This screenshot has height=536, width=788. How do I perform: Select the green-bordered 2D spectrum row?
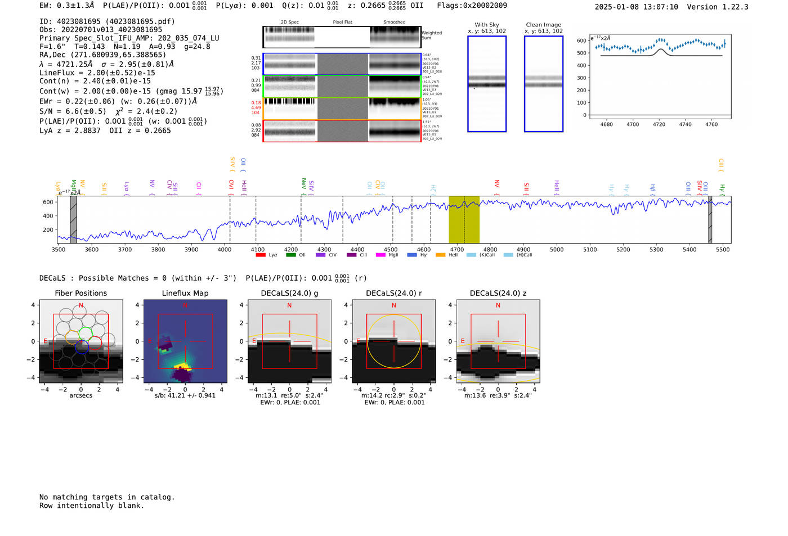[342, 86]
